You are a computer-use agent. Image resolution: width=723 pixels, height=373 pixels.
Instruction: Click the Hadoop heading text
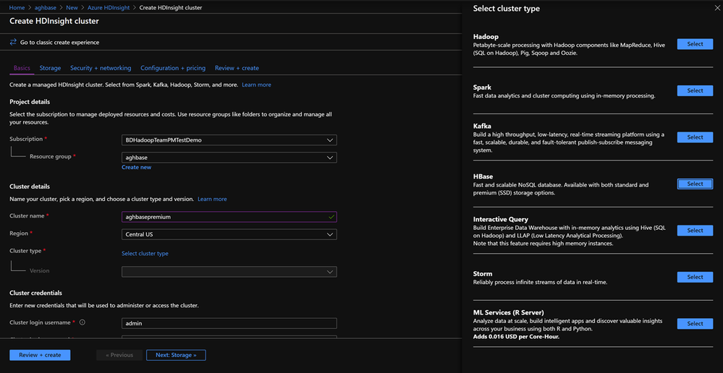pos(486,36)
